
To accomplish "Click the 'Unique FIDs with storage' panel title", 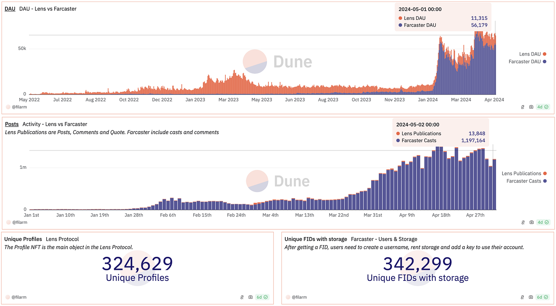I will click(x=316, y=239).
